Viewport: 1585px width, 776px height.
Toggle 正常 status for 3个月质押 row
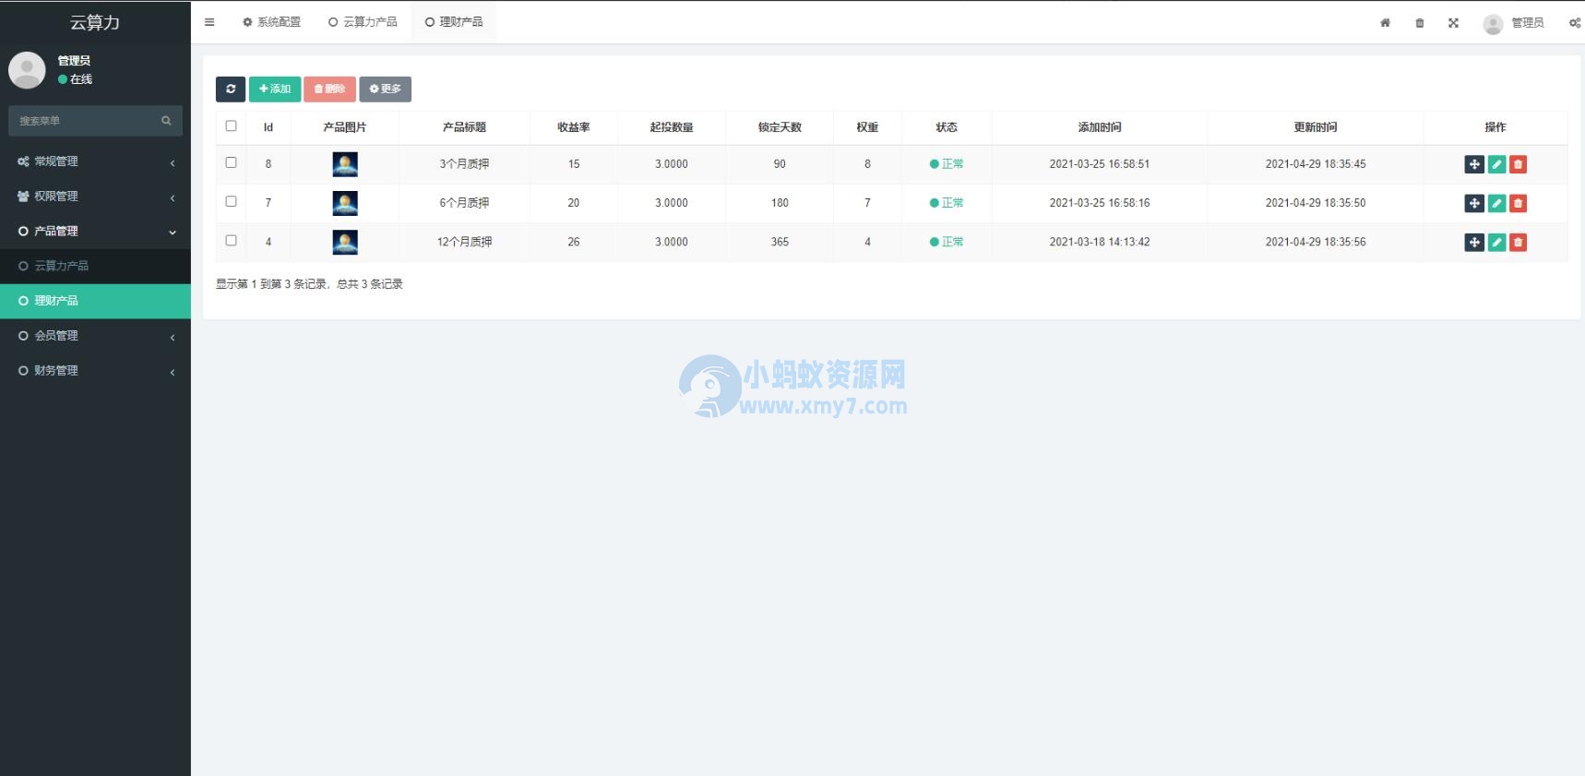pyautogui.click(x=947, y=164)
